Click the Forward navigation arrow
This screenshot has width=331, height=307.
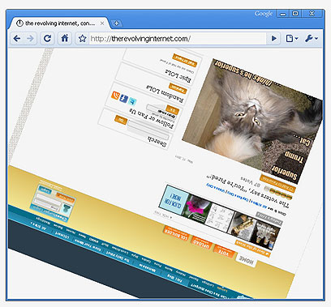[x=30, y=39]
